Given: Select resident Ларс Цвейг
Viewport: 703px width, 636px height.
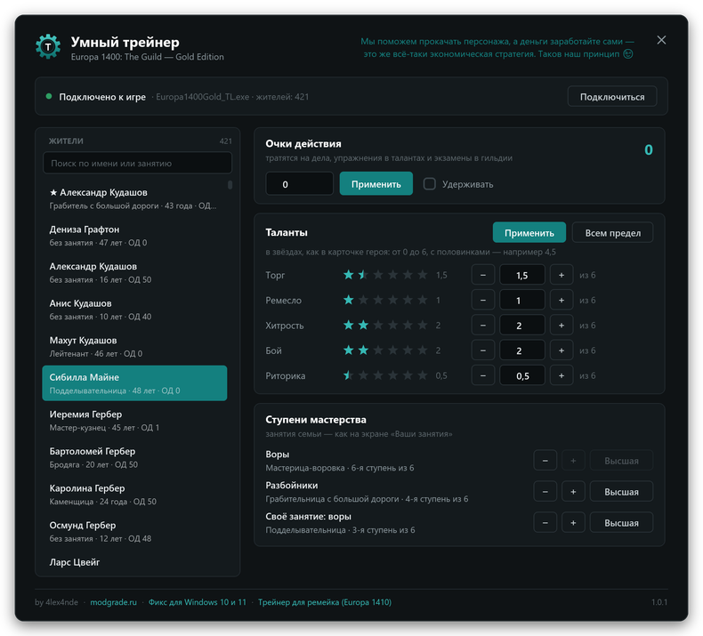Looking at the screenshot, I should pyautogui.click(x=134, y=563).
